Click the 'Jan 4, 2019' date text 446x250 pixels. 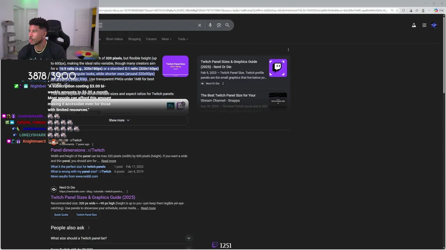tap(135, 172)
